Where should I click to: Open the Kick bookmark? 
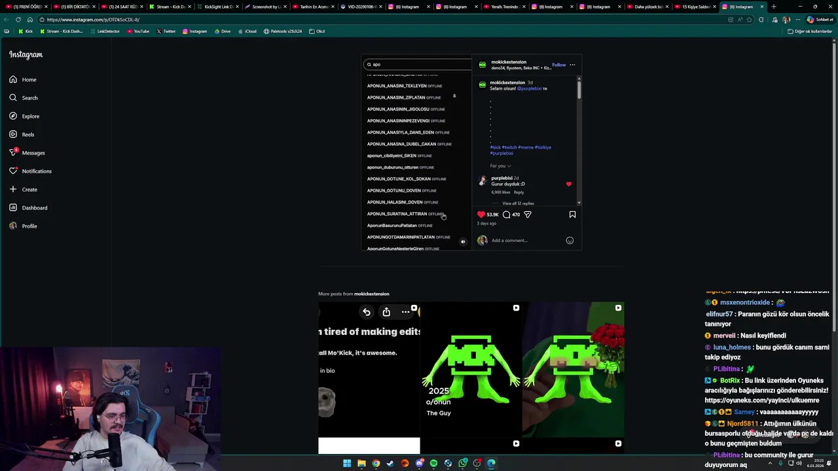tap(26, 31)
